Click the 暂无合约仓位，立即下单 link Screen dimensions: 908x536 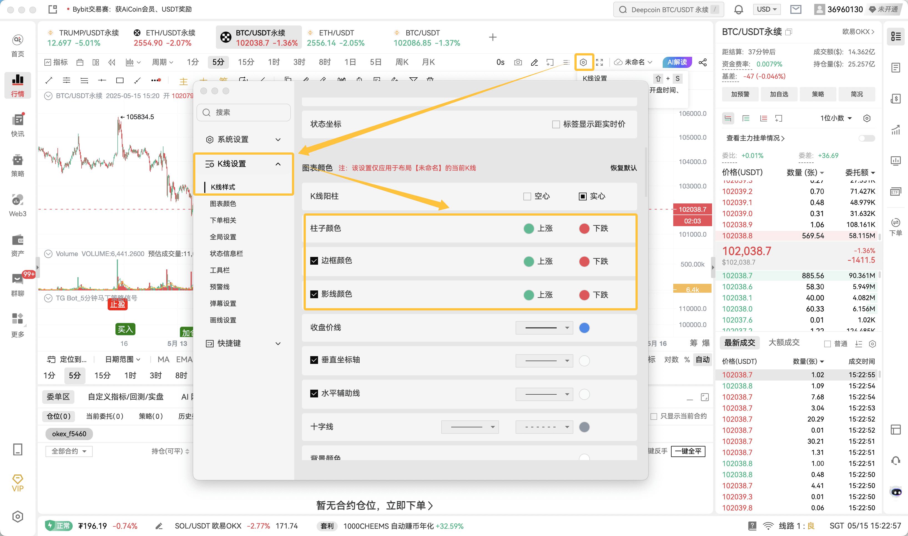coord(375,505)
